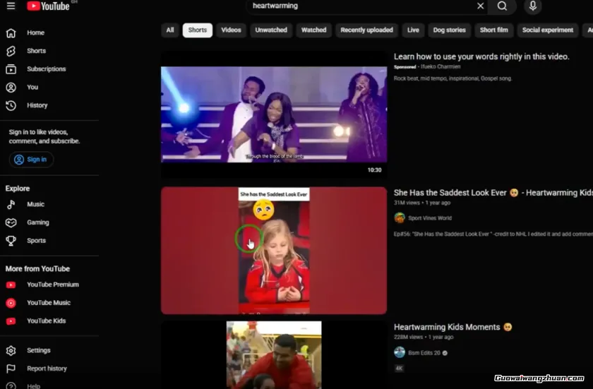Go to Subscriptions in sidebar
This screenshot has height=389, width=593.
46,69
